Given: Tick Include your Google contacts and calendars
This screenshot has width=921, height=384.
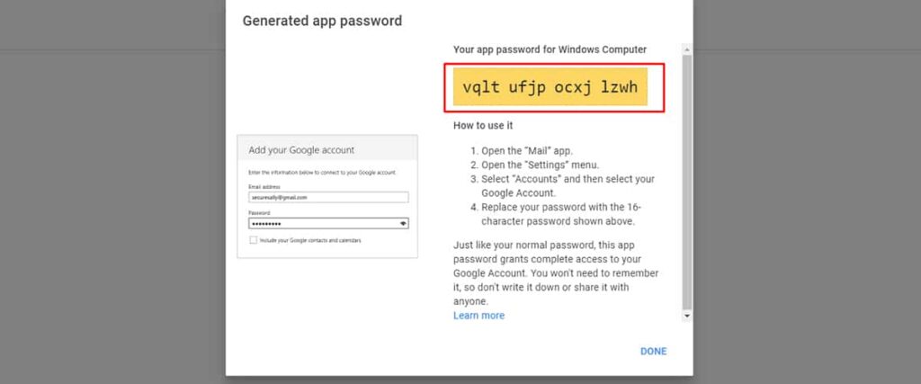Looking at the screenshot, I should pyautogui.click(x=253, y=240).
